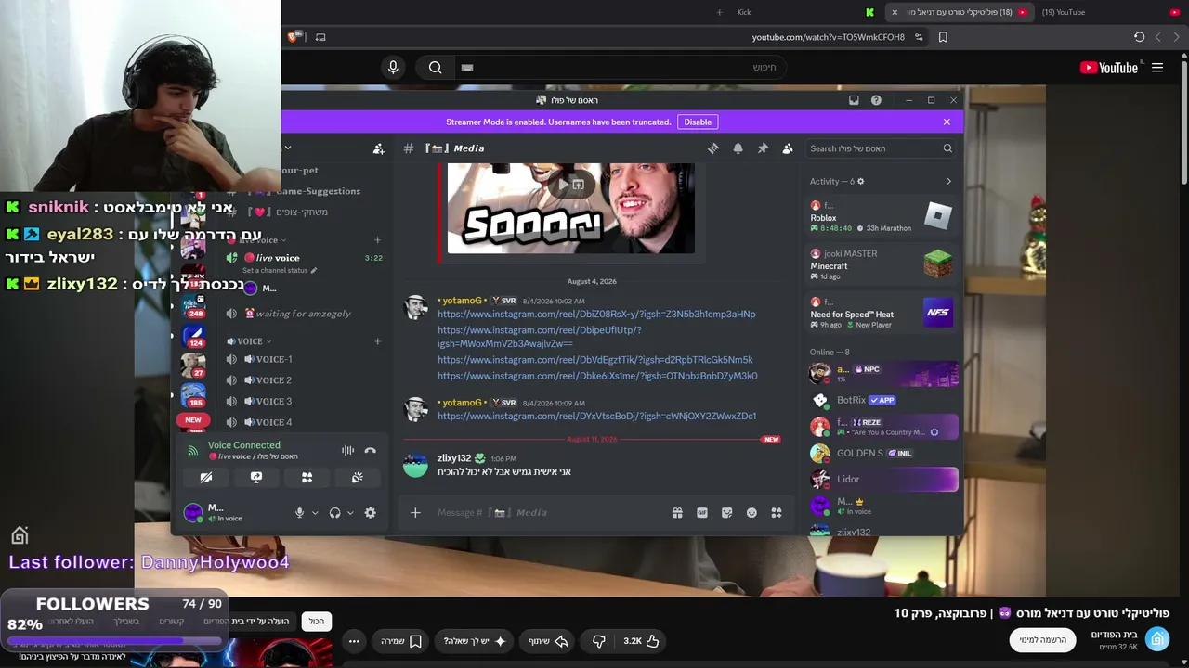Image resolution: width=1189 pixels, height=668 pixels.
Task: Open the GIF picker
Action: tap(702, 512)
